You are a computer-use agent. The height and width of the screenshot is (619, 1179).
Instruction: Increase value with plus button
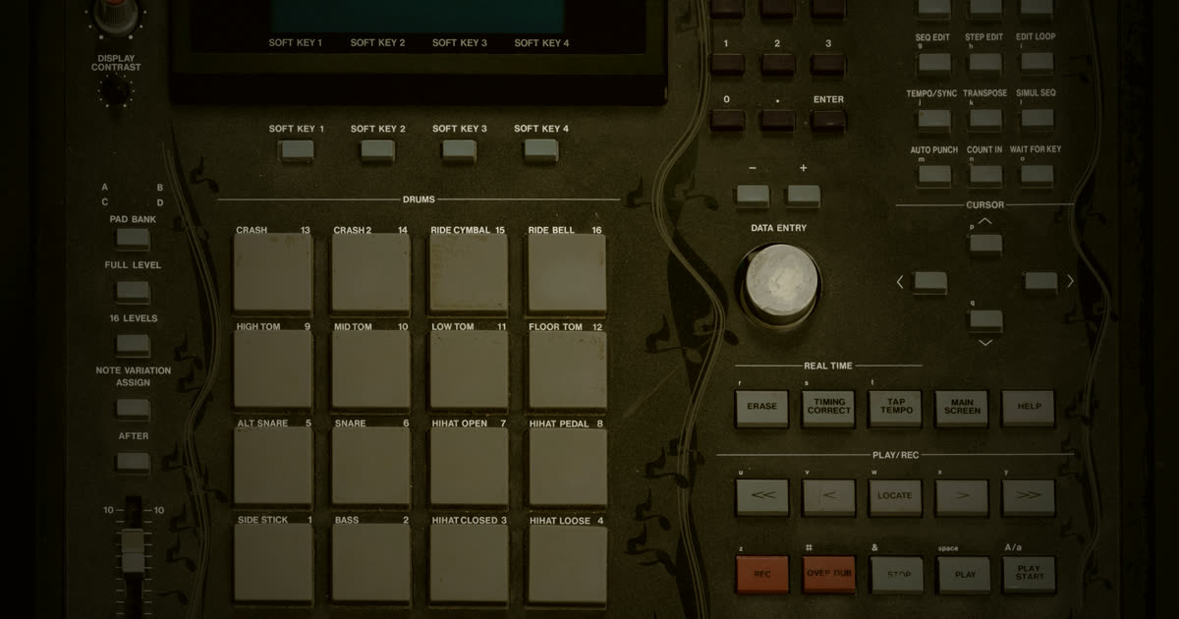click(x=804, y=195)
